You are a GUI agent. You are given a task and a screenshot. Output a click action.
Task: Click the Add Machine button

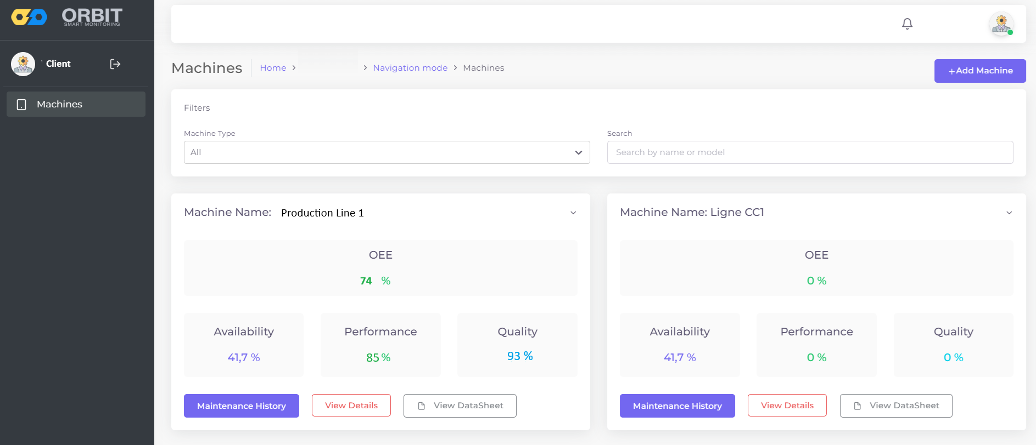coord(980,71)
